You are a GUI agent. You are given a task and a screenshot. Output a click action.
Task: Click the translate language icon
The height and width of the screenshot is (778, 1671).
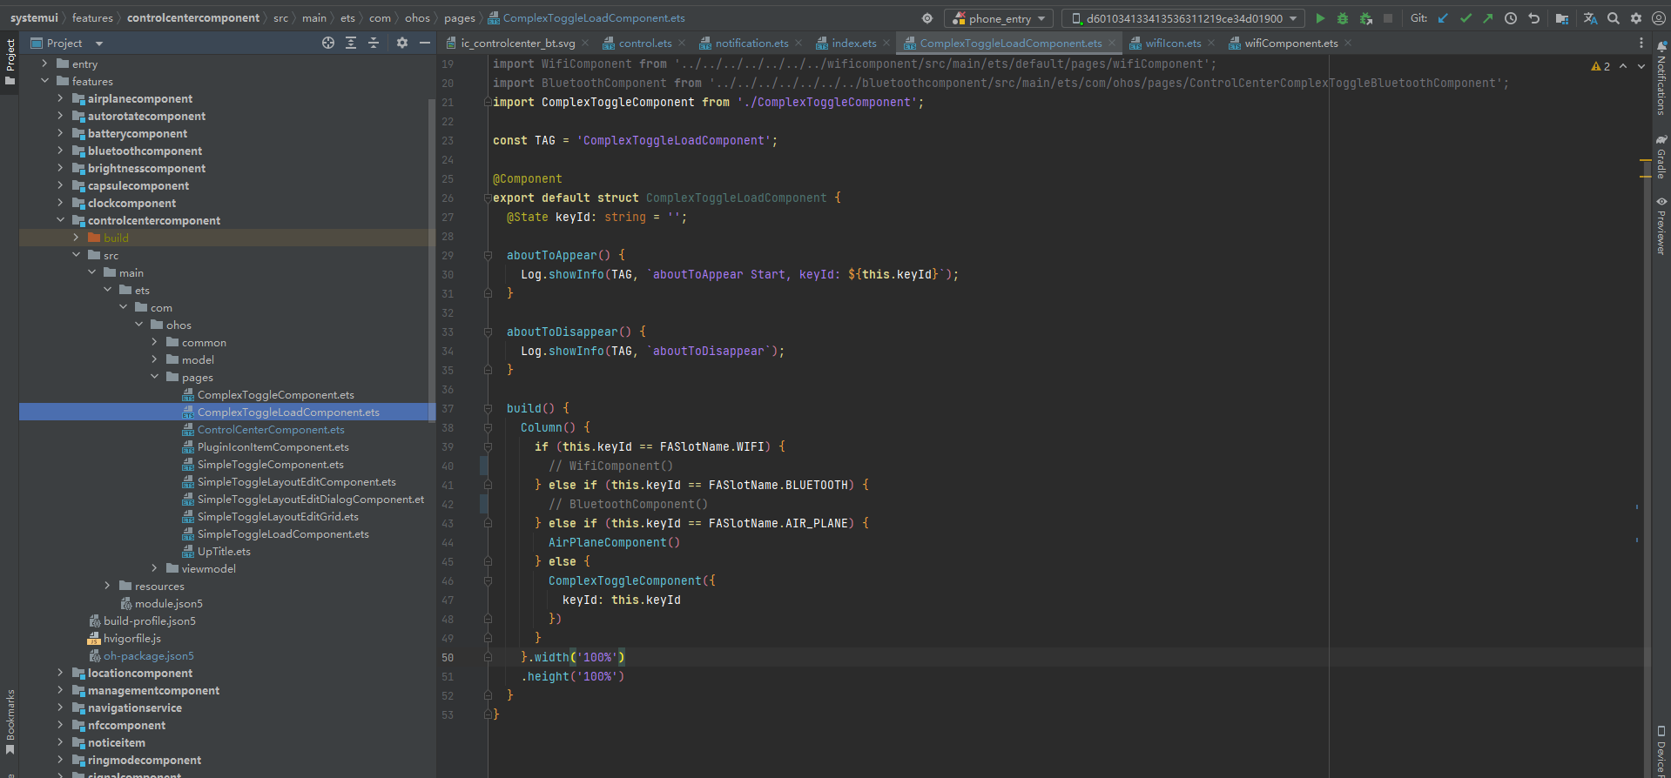tap(1590, 18)
